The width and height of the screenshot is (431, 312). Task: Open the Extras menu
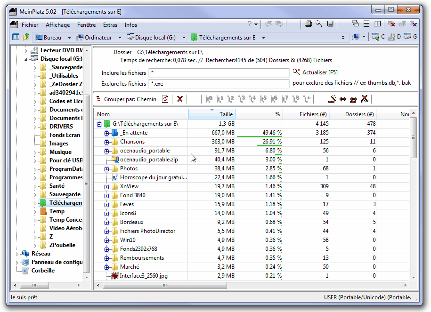click(x=110, y=25)
